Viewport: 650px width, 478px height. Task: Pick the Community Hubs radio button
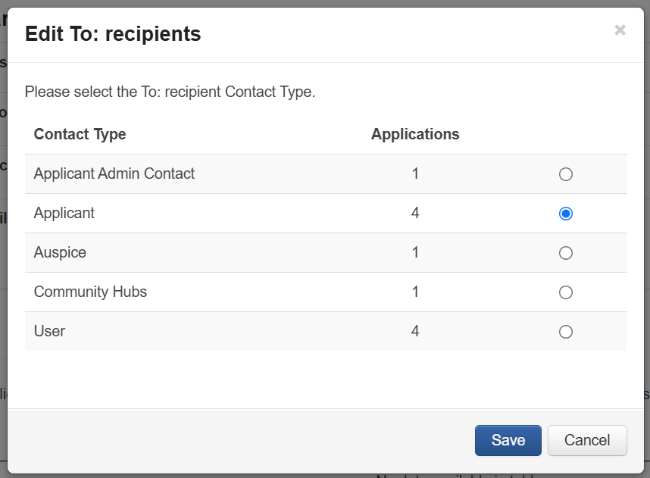[565, 292]
